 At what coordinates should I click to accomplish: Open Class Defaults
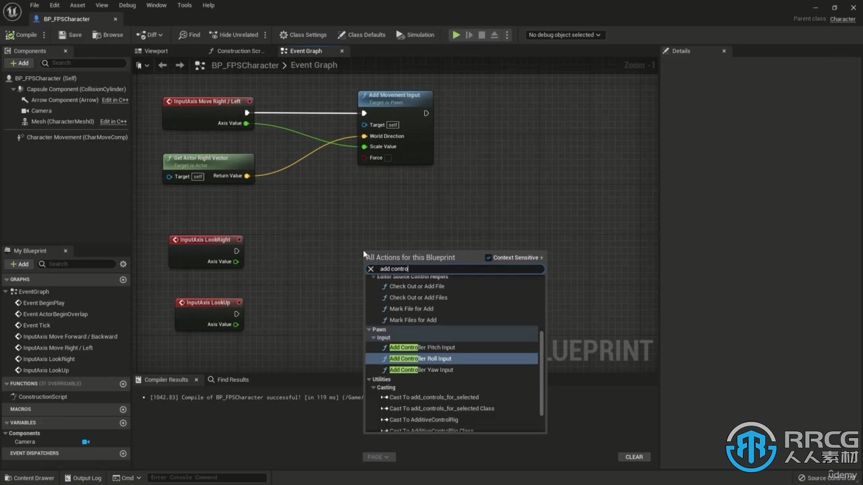point(362,35)
